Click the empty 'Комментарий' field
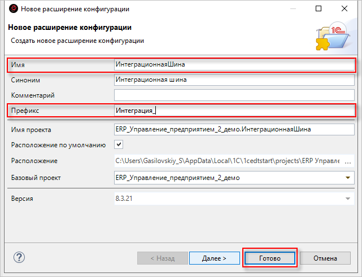Image resolution: width=362 pixels, height=277 pixels. [234, 95]
